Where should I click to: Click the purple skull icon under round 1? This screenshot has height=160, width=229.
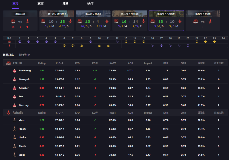[20, 41]
